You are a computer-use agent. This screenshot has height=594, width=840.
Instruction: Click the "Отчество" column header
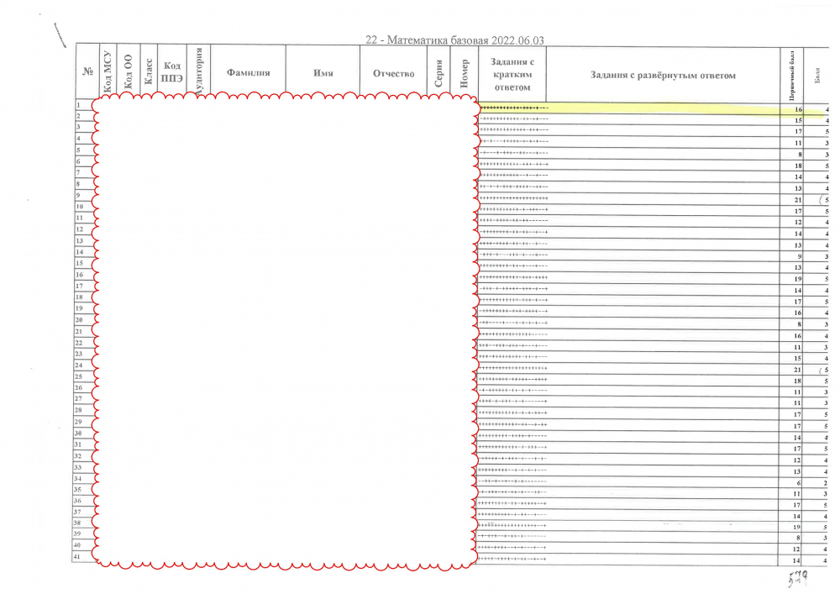[394, 73]
